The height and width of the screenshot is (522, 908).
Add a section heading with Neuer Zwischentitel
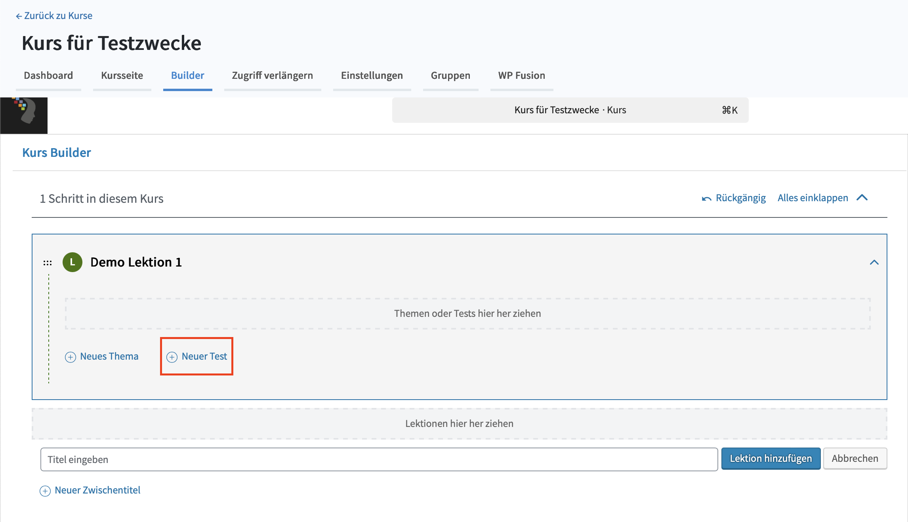(x=90, y=490)
